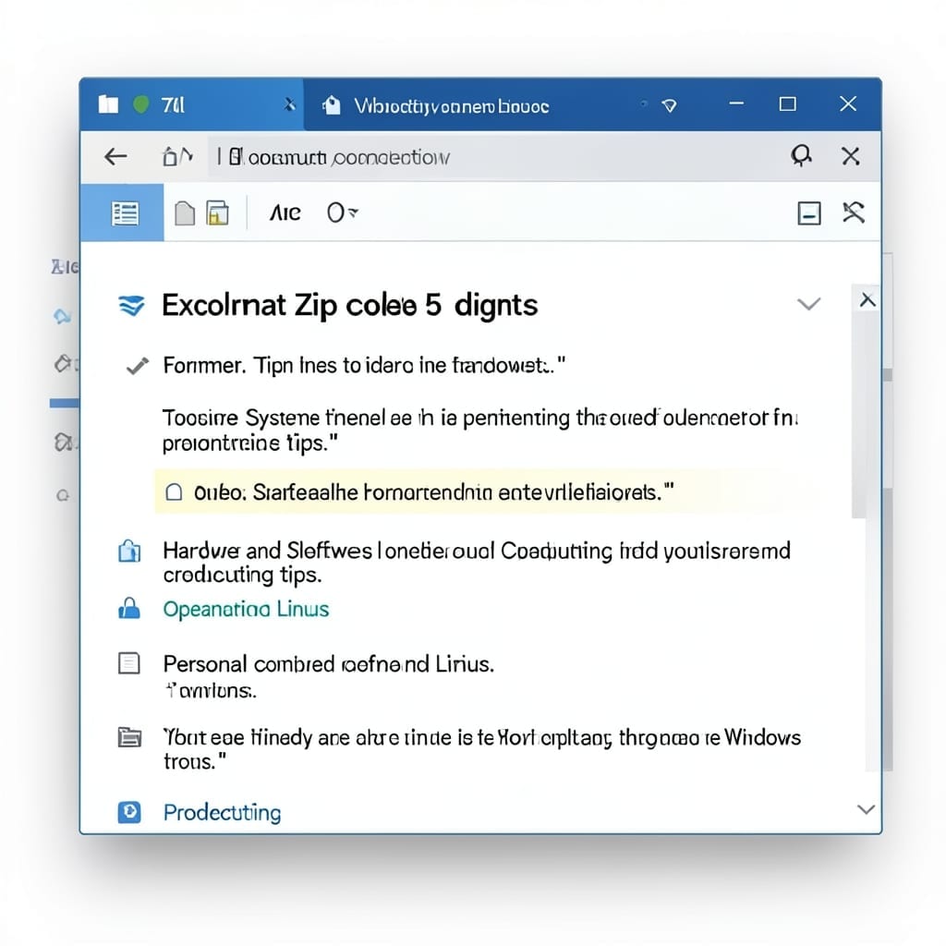946x946 pixels.
Task: Click the panel's vertical scrollbar
Action: (859, 416)
